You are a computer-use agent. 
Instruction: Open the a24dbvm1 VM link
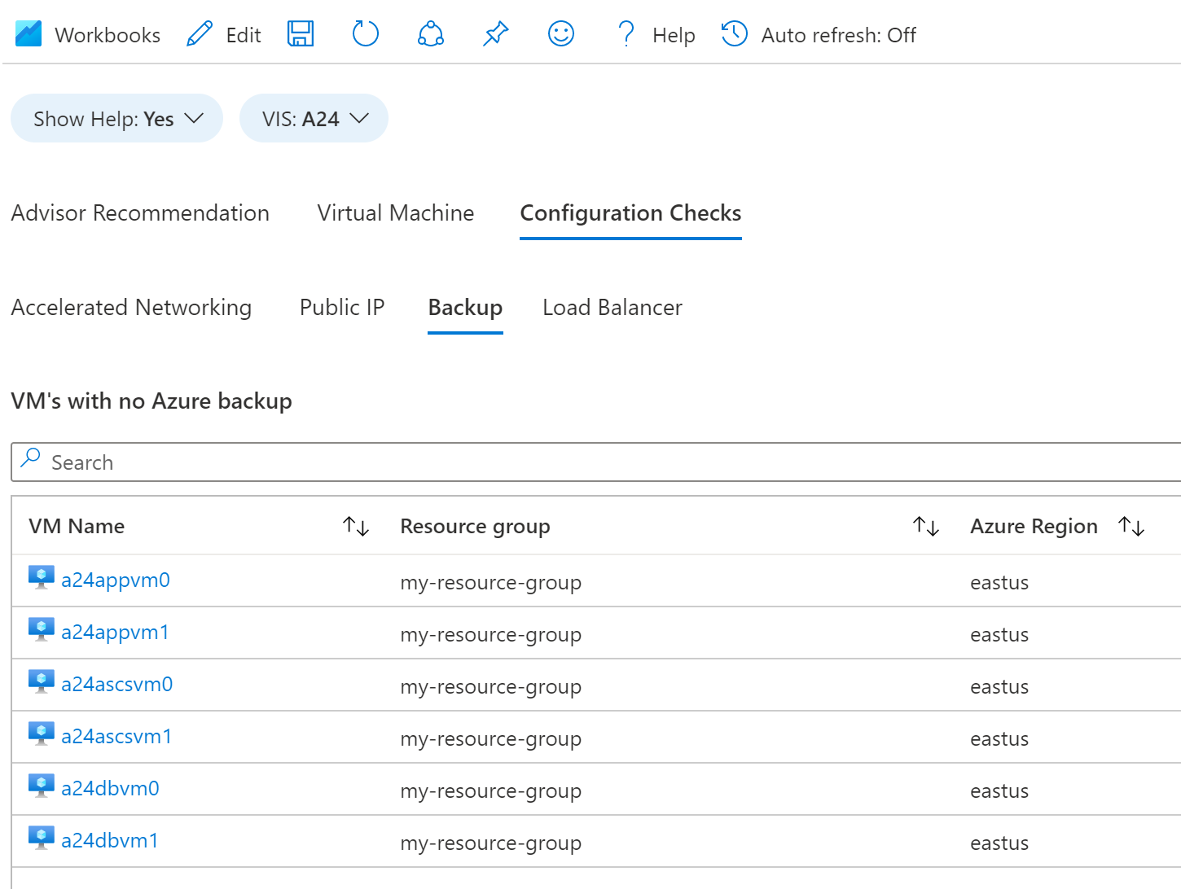(x=110, y=841)
